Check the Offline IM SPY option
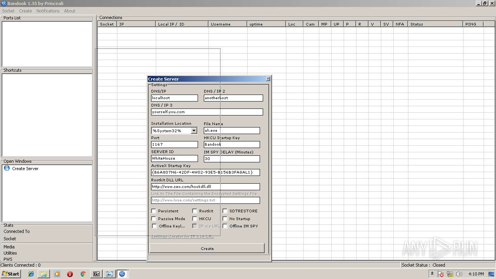This screenshot has height=279, width=496. (225, 226)
